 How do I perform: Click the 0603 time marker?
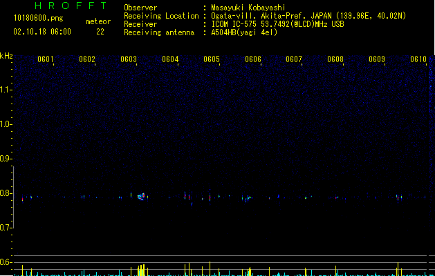(x=129, y=59)
